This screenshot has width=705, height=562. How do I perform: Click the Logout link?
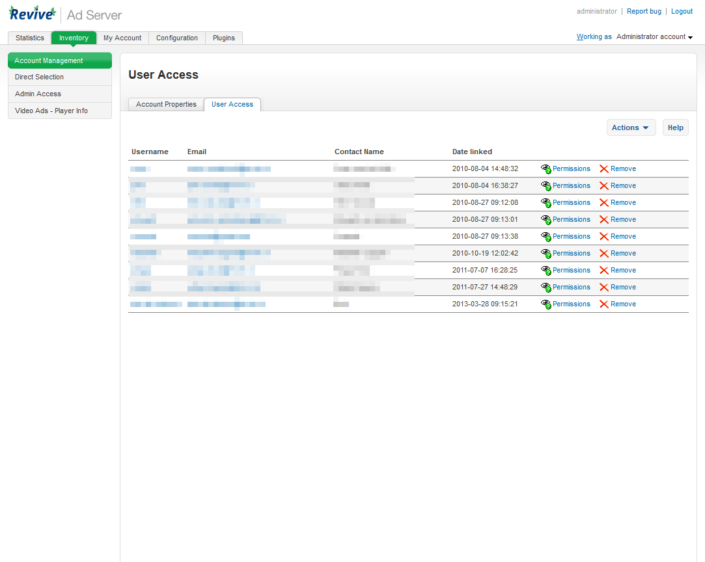682,11
